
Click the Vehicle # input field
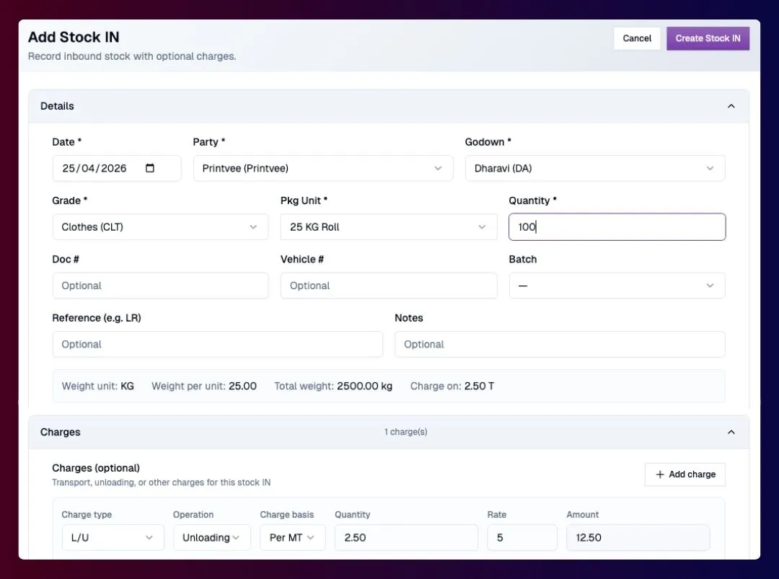[x=389, y=286]
